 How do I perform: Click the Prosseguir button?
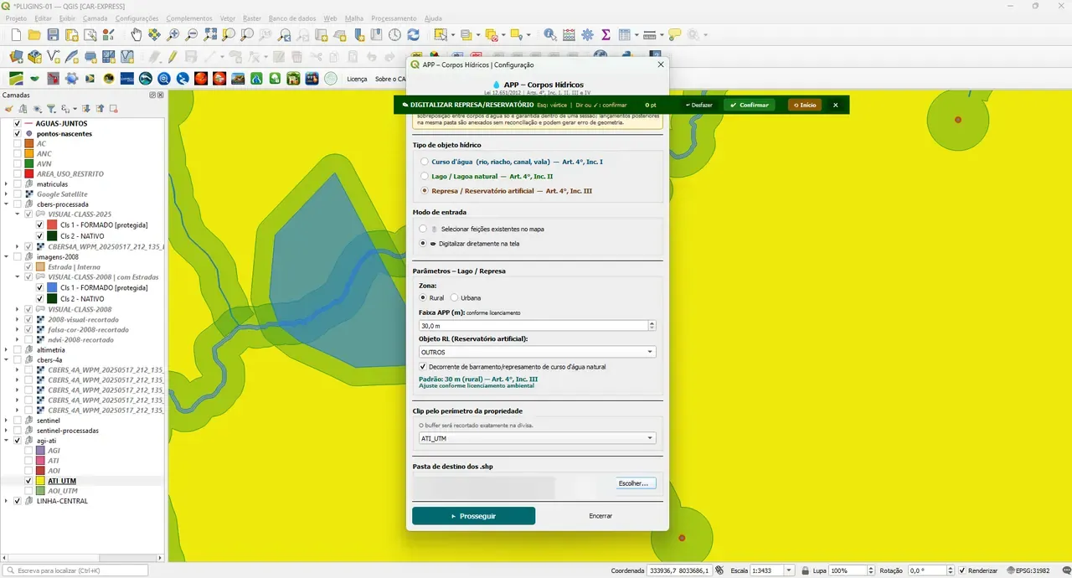coord(474,516)
